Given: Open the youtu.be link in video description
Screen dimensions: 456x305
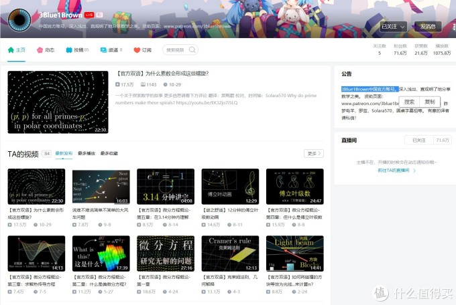Looking at the screenshot, I should pyautogui.click(x=207, y=103).
